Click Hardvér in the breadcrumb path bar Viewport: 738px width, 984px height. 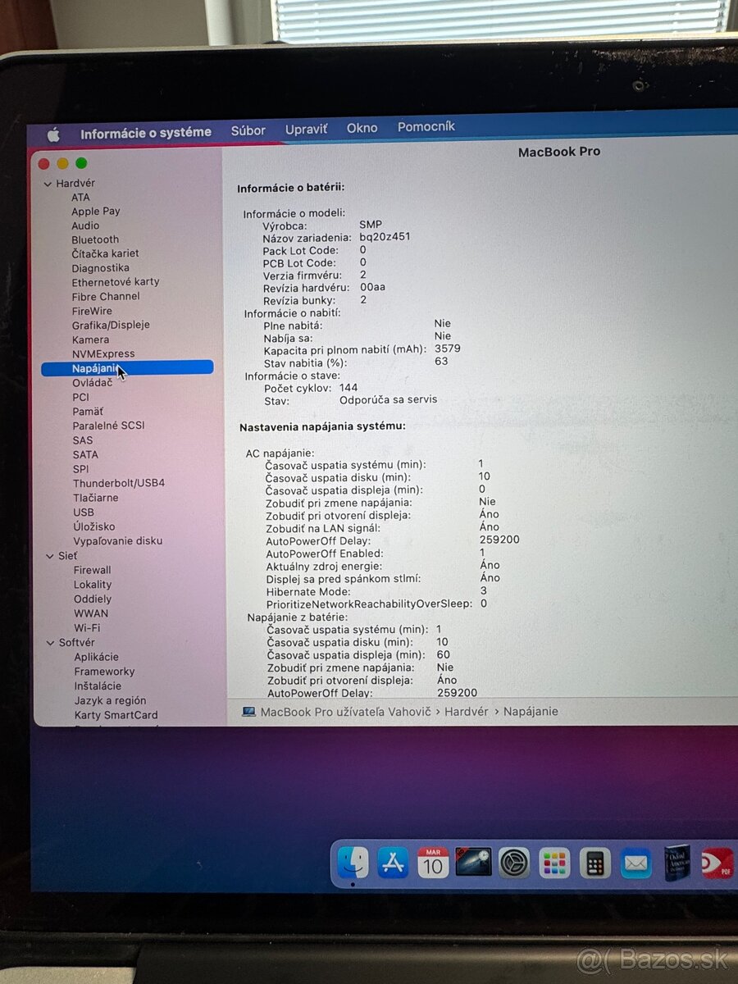[467, 712]
